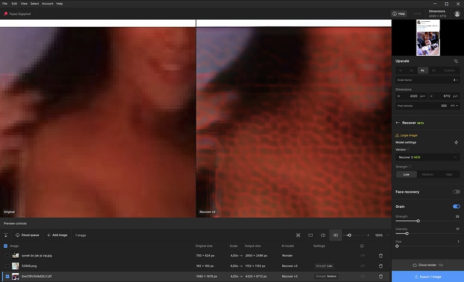
Task: Disable the Grain toggle
Action: pyautogui.click(x=456, y=207)
